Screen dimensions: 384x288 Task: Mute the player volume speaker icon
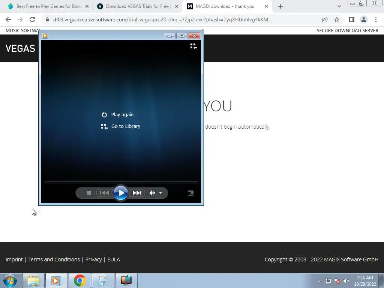[x=152, y=193]
